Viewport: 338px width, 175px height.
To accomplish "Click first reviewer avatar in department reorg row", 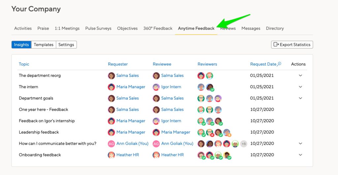I will click(201, 76).
